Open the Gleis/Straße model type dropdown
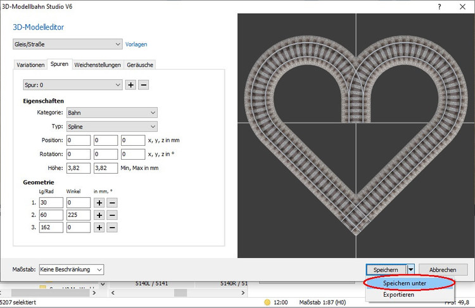Viewport: 475px width, 308px height. pyautogui.click(x=67, y=44)
